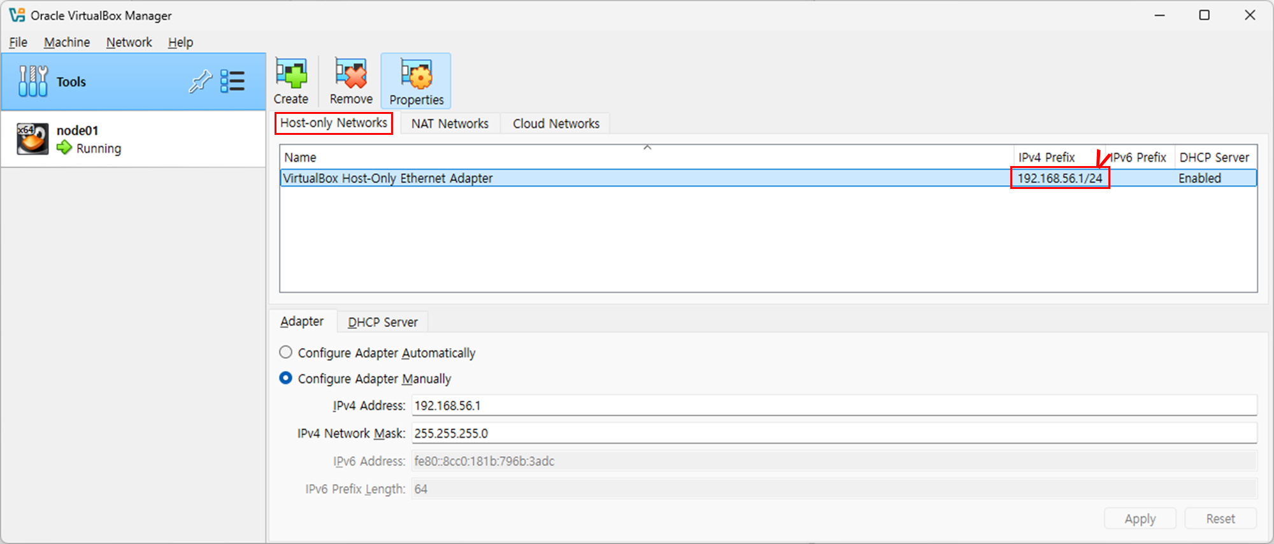The width and height of the screenshot is (1274, 544).
Task: Switch to the Cloud Networks tab
Action: (x=556, y=123)
